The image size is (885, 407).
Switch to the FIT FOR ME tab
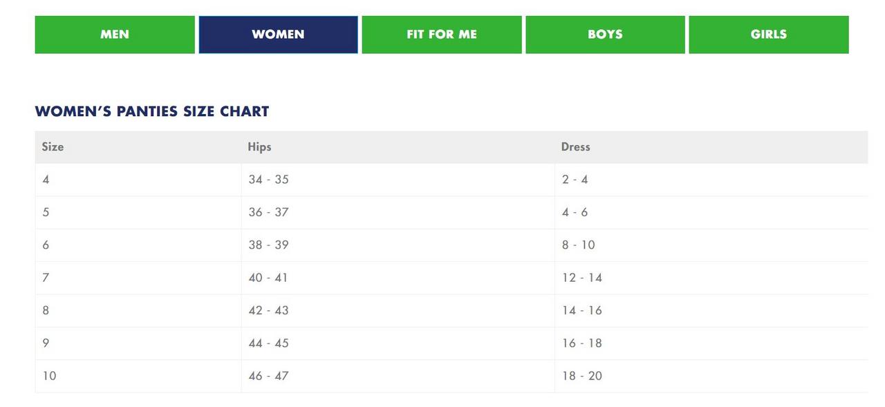(442, 35)
